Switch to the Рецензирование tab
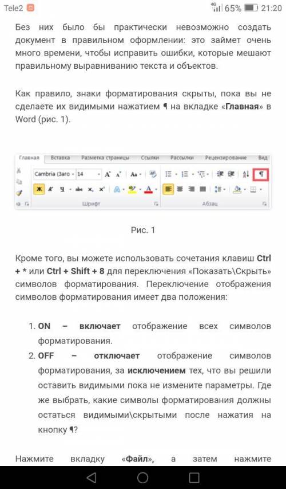Screen dimensions: 286x489 [226, 158]
